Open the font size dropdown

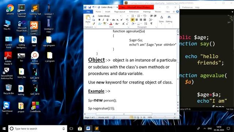(128, 16)
